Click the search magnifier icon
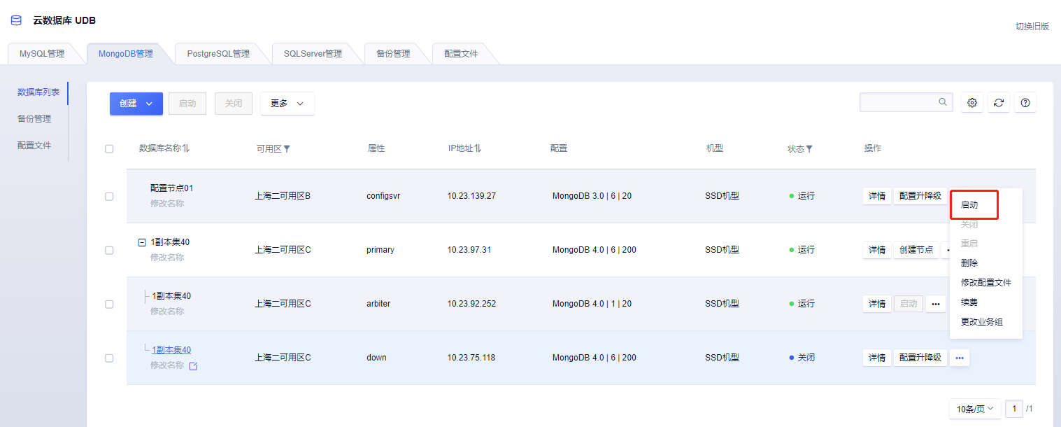The height and width of the screenshot is (427, 1061). [x=942, y=101]
